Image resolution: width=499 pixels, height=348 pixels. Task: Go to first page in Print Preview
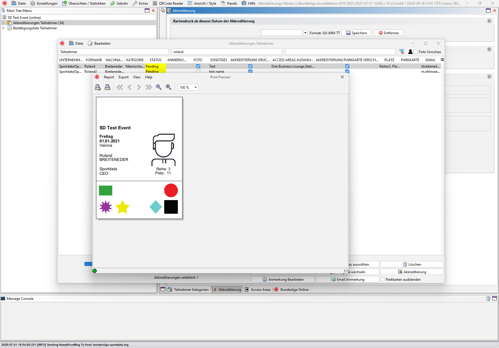tap(120, 87)
